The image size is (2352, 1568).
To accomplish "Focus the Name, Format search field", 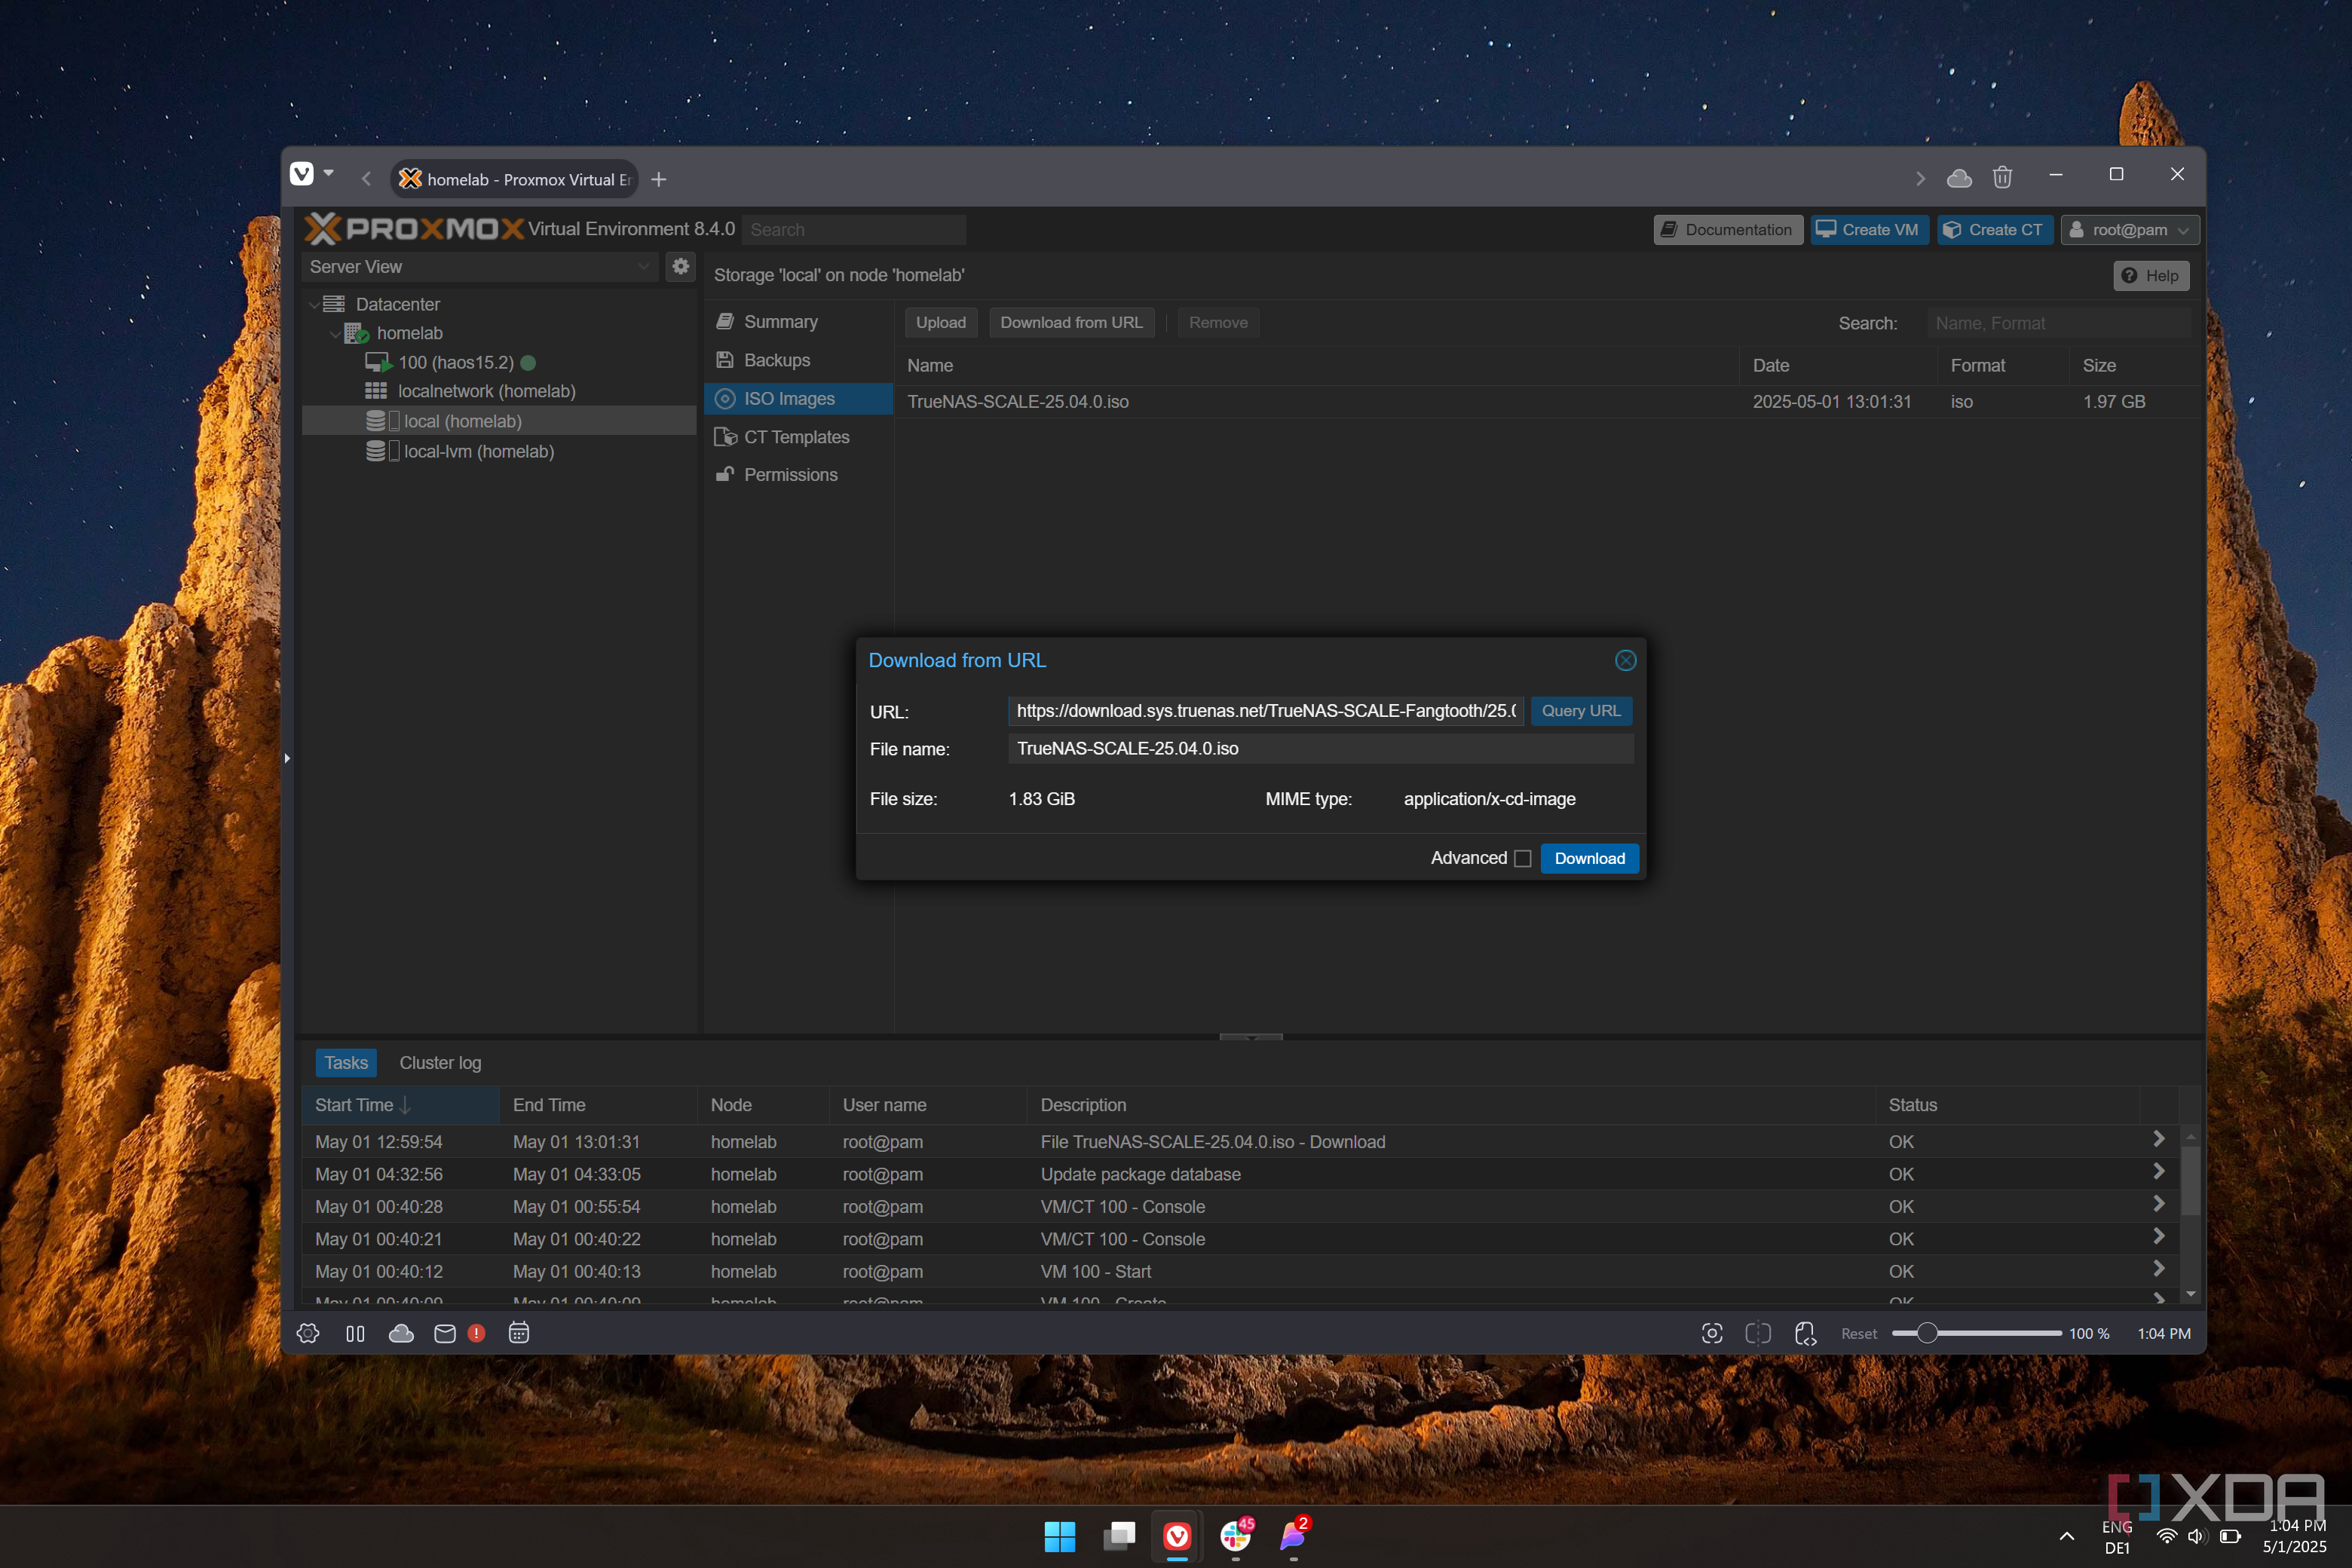I will (2058, 323).
